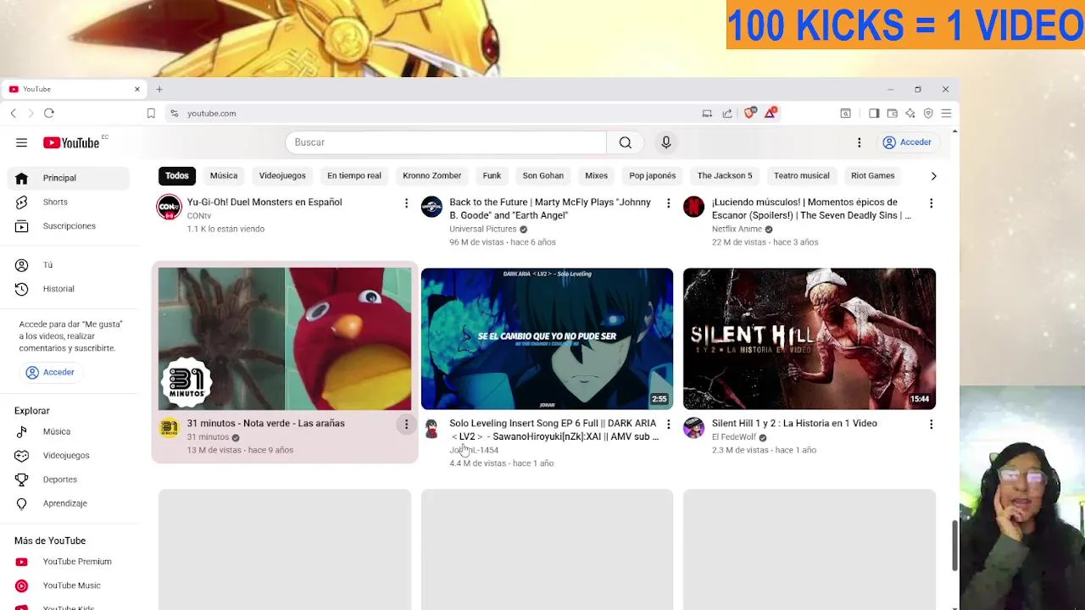Open Leo AI sparkle icon
Viewport: 1085px width, 610px height.
click(910, 113)
